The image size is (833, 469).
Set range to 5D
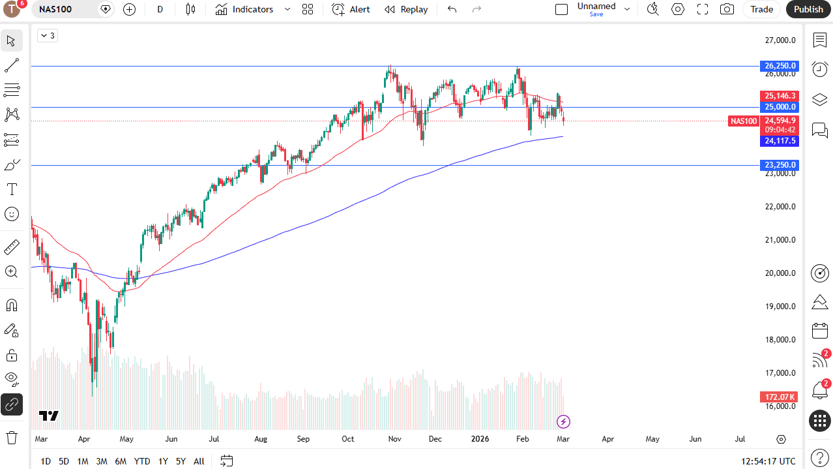point(64,461)
